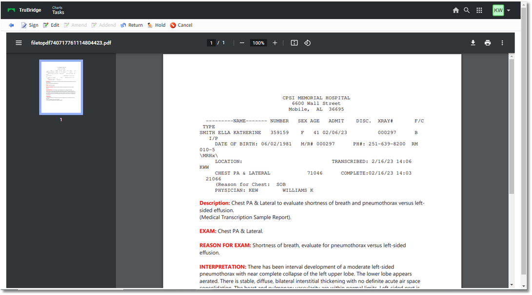532x295 pixels.
Task: Open the PDF more actions menu
Action: pyautogui.click(x=502, y=43)
